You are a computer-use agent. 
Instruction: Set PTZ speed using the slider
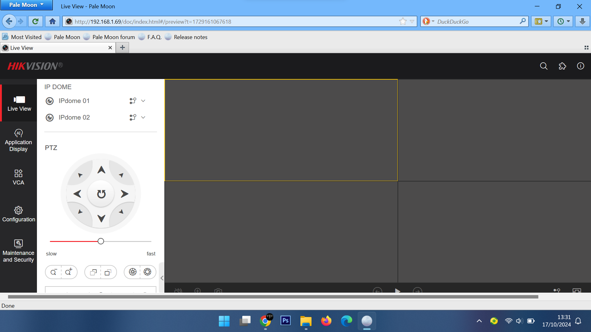(x=100, y=241)
